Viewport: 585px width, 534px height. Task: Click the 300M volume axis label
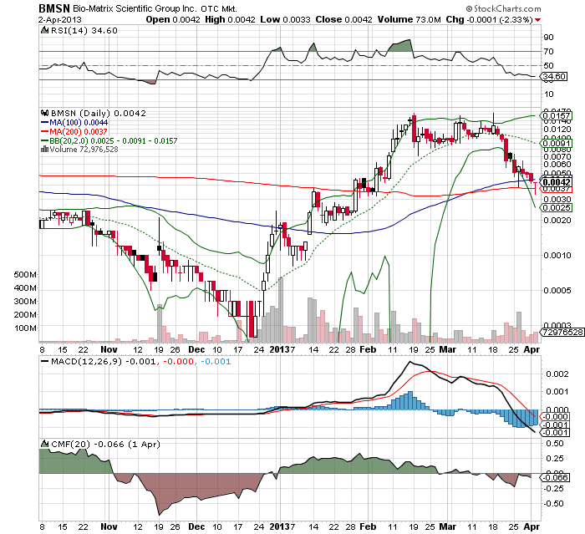coord(25,301)
